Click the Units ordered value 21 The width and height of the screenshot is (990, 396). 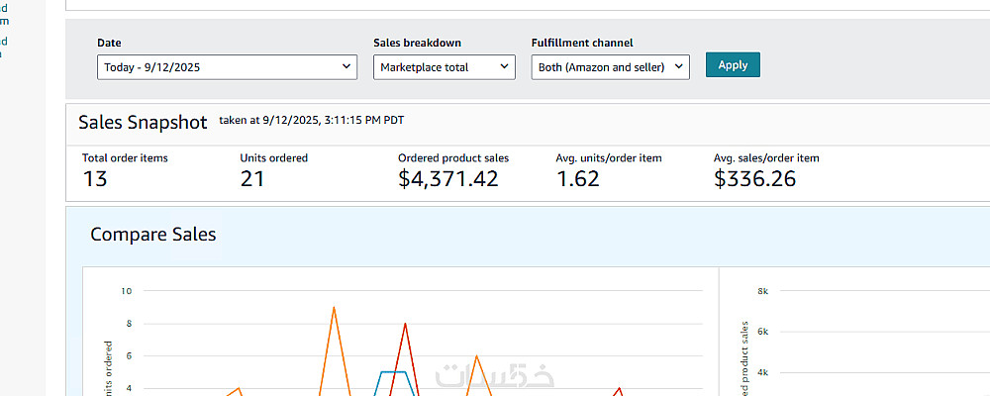coord(253,179)
